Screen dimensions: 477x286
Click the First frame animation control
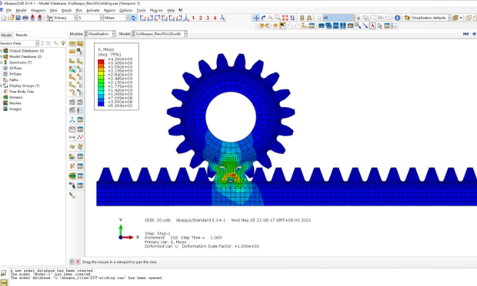[466, 33]
